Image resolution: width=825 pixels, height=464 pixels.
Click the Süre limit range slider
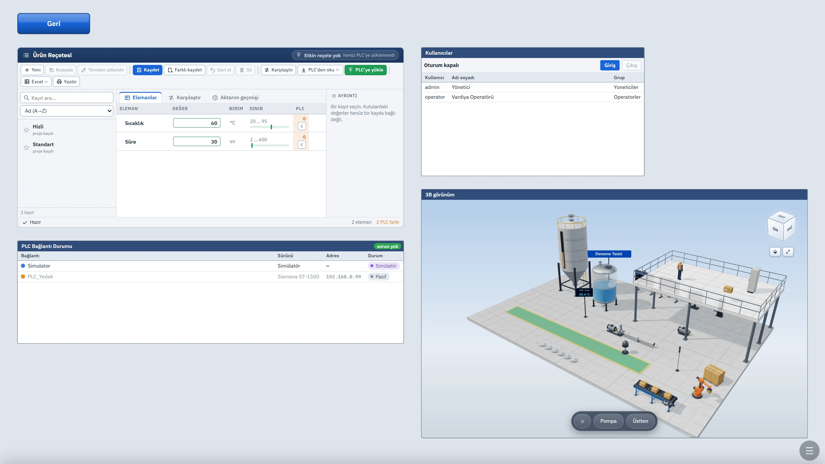[269, 145]
